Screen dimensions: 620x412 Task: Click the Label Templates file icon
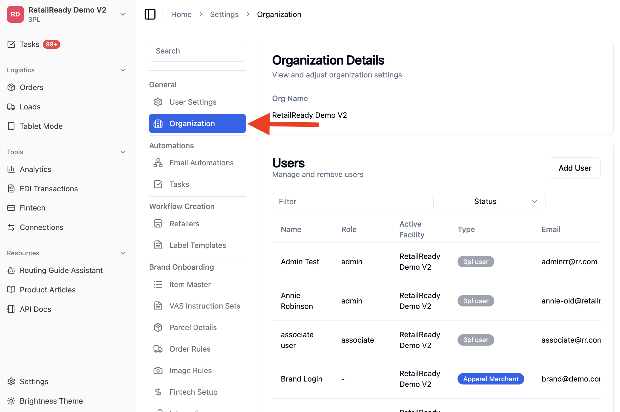[x=158, y=245]
